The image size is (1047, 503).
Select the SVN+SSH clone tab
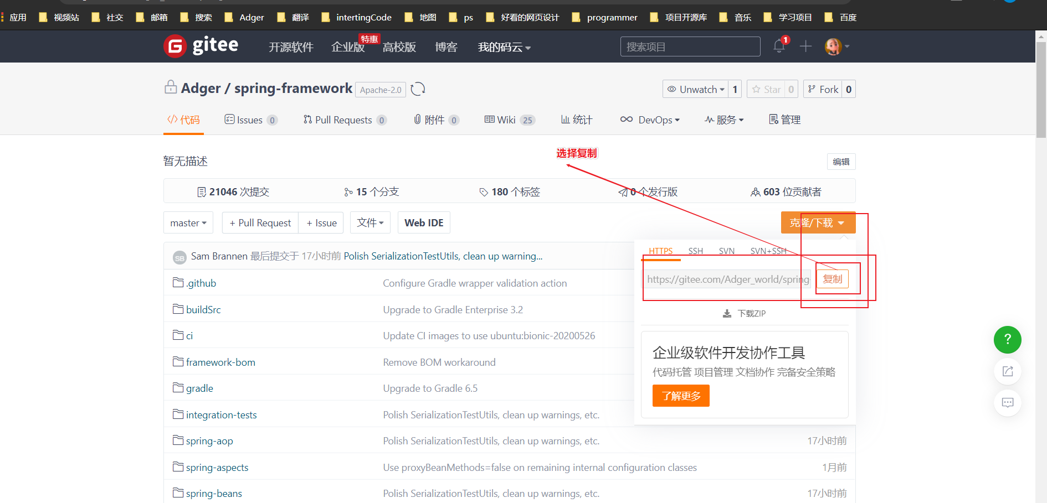[x=768, y=251]
